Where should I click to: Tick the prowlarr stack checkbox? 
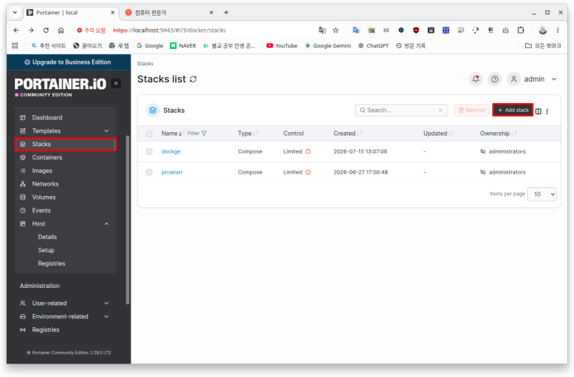point(149,172)
